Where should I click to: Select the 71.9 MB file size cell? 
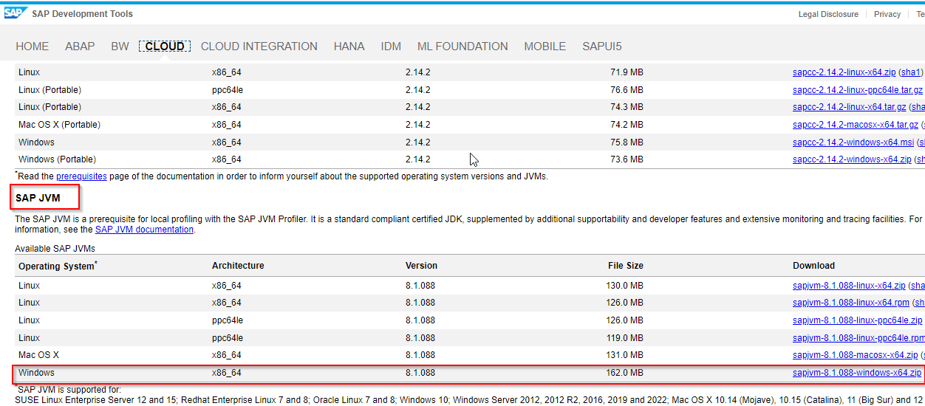click(627, 72)
